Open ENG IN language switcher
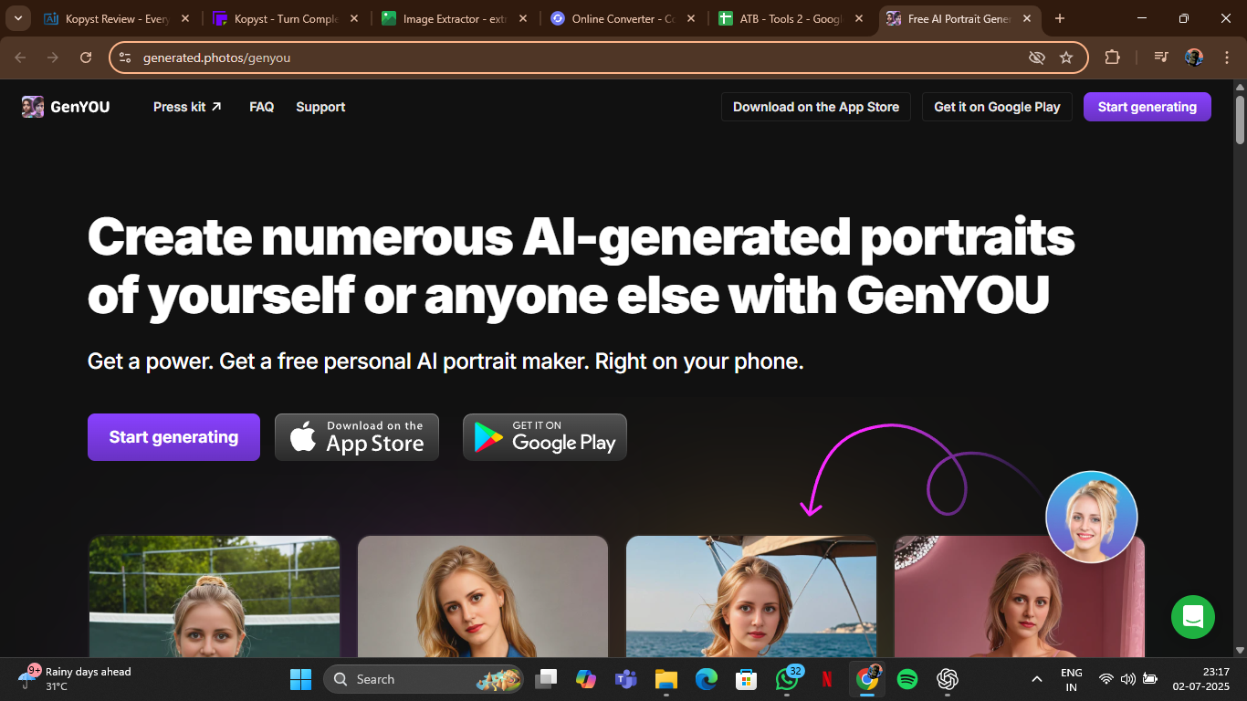 [x=1072, y=679]
